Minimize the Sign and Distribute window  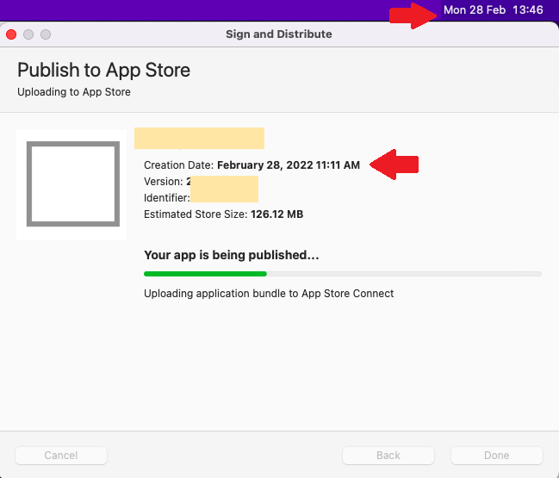(x=28, y=34)
